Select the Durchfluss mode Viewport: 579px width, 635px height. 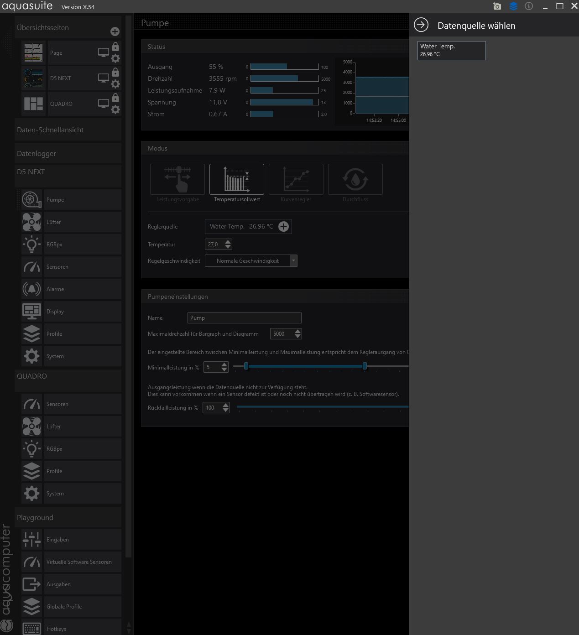(355, 179)
